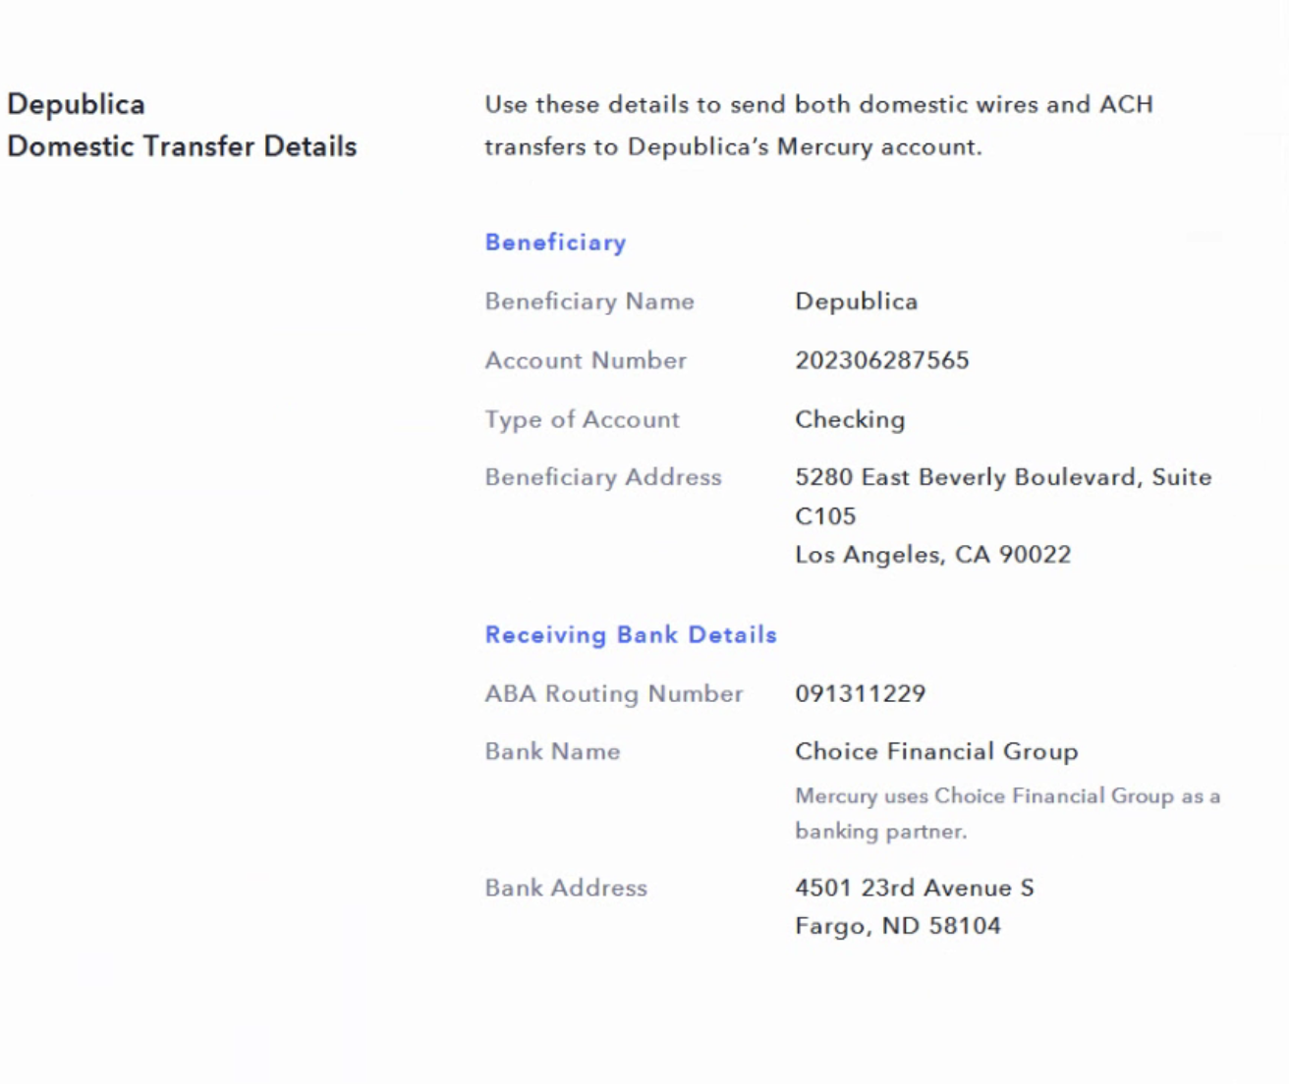Click the 5280 East Beverly Boulevard address line
The height and width of the screenshot is (1084, 1289).
(1002, 477)
